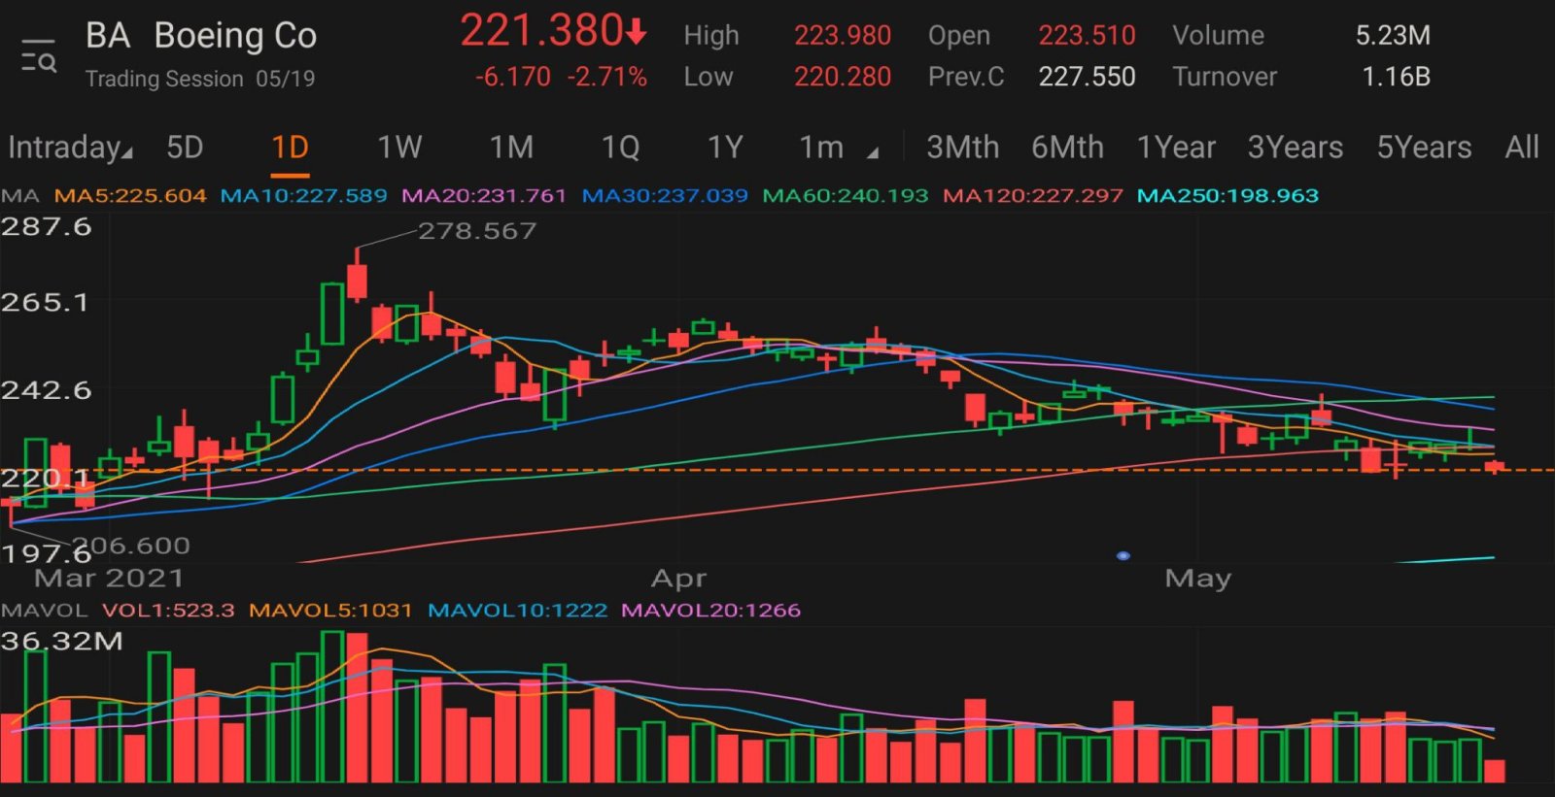Click the Low 220.280 value
Viewport: 1555px width, 797px height.
tap(842, 77)
